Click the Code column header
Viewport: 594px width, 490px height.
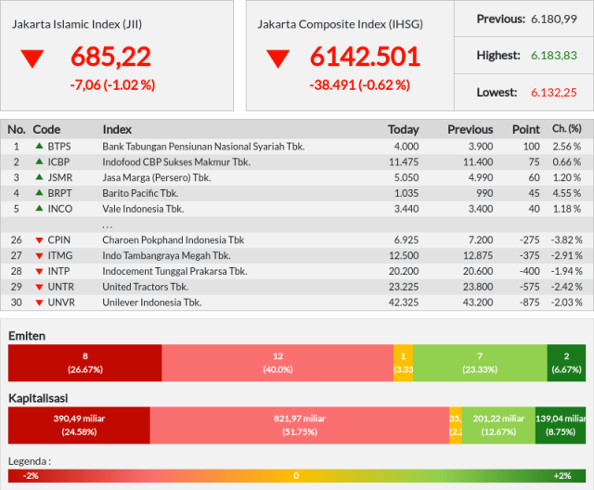46,130
